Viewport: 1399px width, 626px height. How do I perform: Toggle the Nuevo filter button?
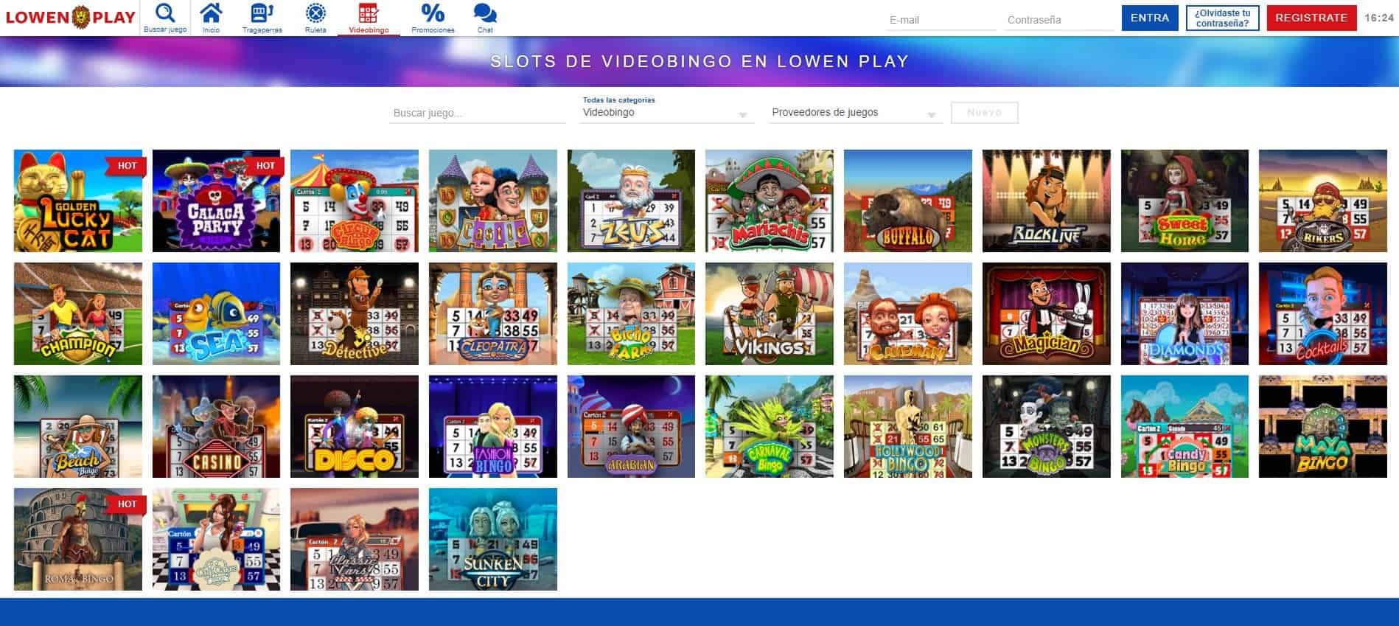click(984, 113)
